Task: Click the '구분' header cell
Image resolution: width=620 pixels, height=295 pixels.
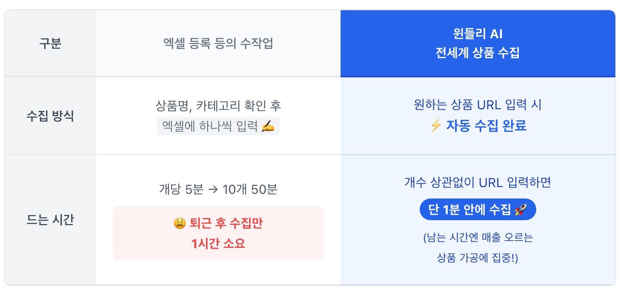Action: click(x=50, y=44)
